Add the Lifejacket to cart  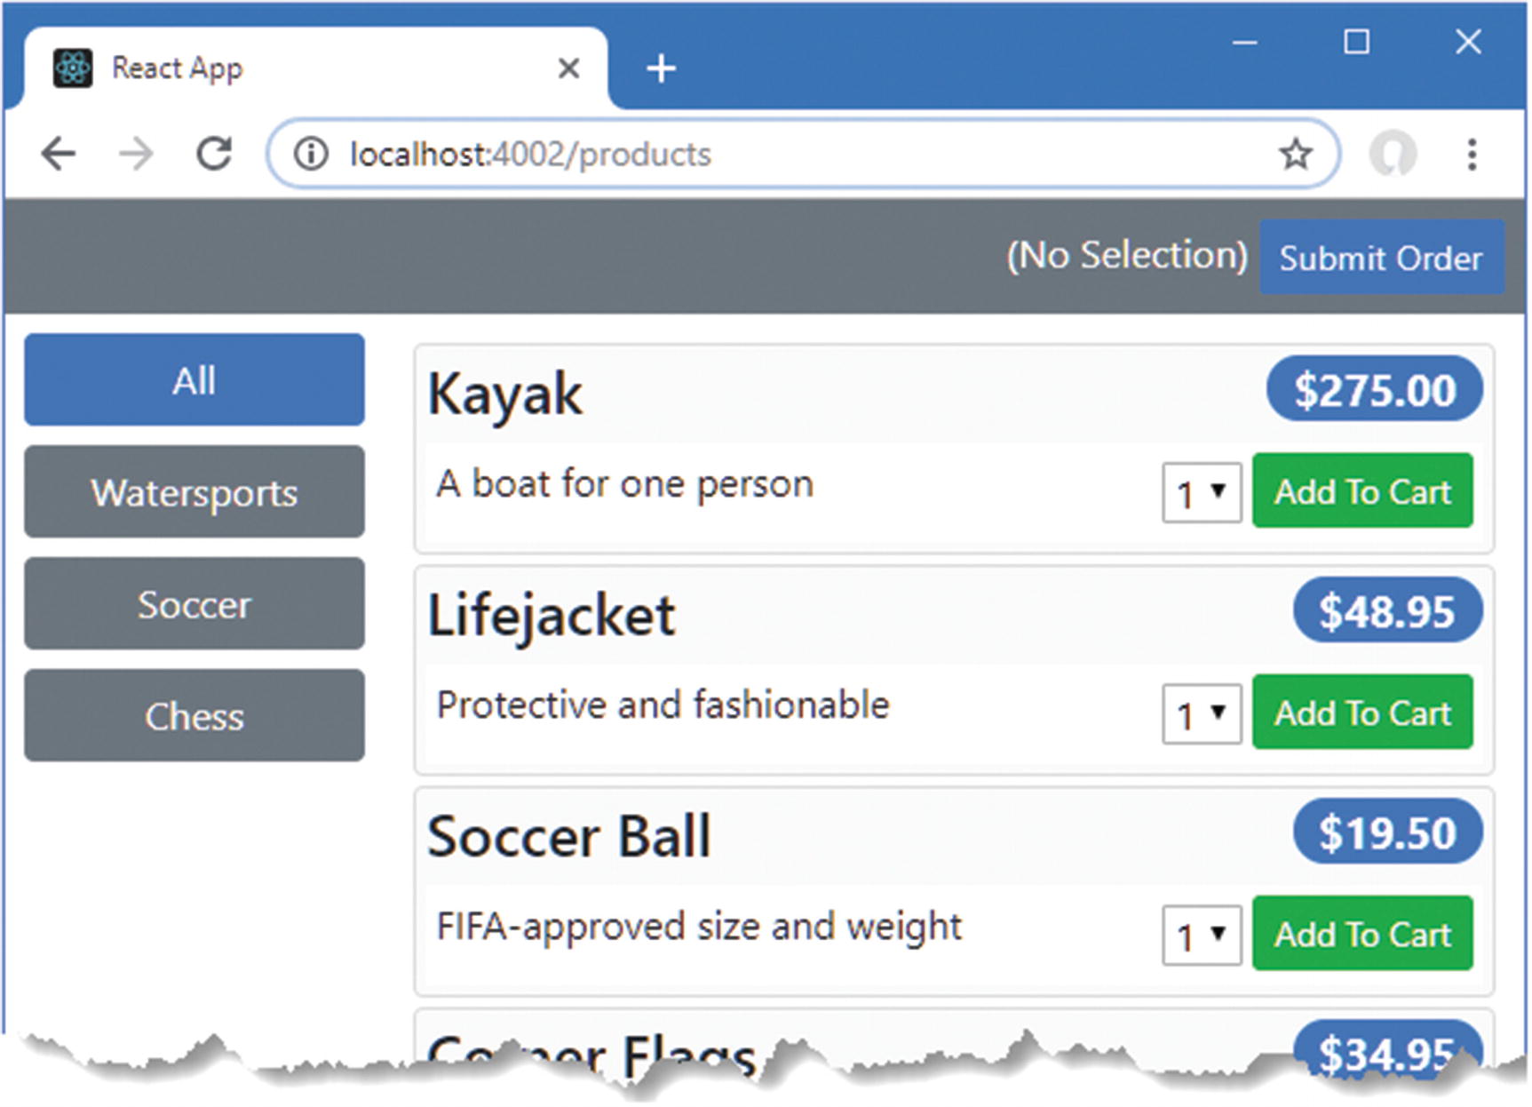coord(1362,713)
